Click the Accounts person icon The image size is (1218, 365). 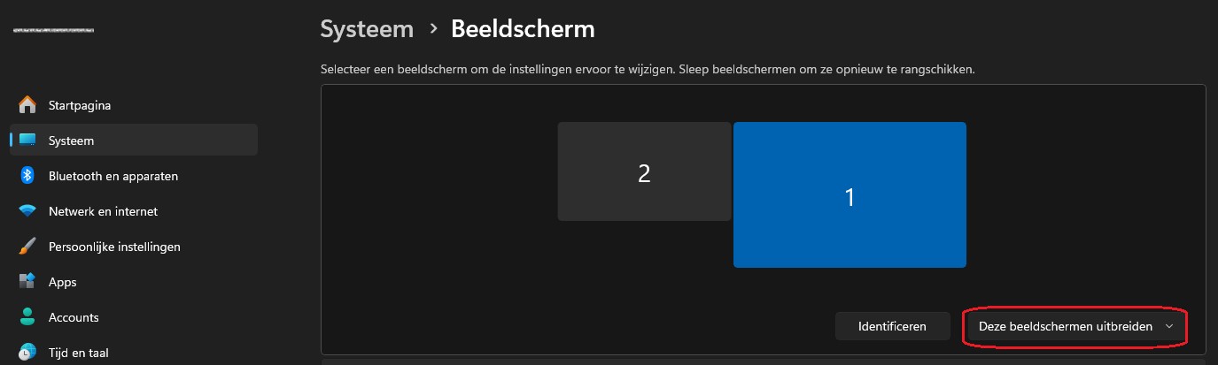27,317
